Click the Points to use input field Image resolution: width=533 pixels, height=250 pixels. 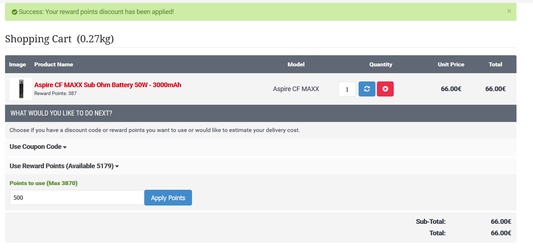coord(77,198)
